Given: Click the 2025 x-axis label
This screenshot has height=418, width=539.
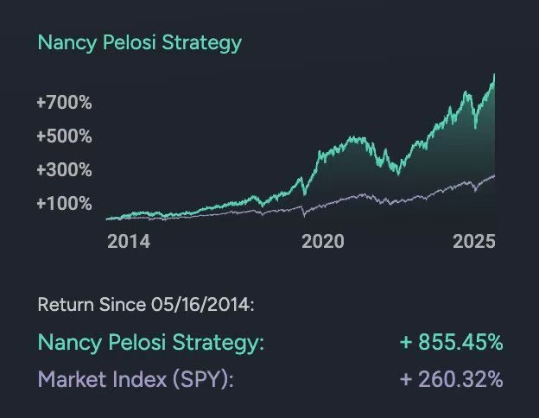Looking at the screenshot, I should coord(474,242).
